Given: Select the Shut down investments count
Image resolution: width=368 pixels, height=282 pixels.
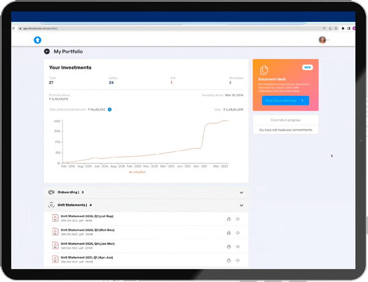Looking at the screenshot, I should tap(230, 82).
